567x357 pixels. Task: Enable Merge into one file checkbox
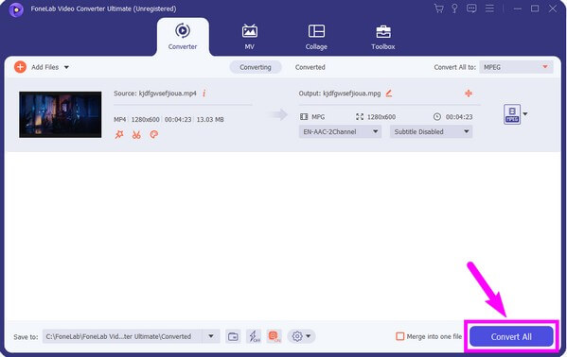click(x=400, y=336)
